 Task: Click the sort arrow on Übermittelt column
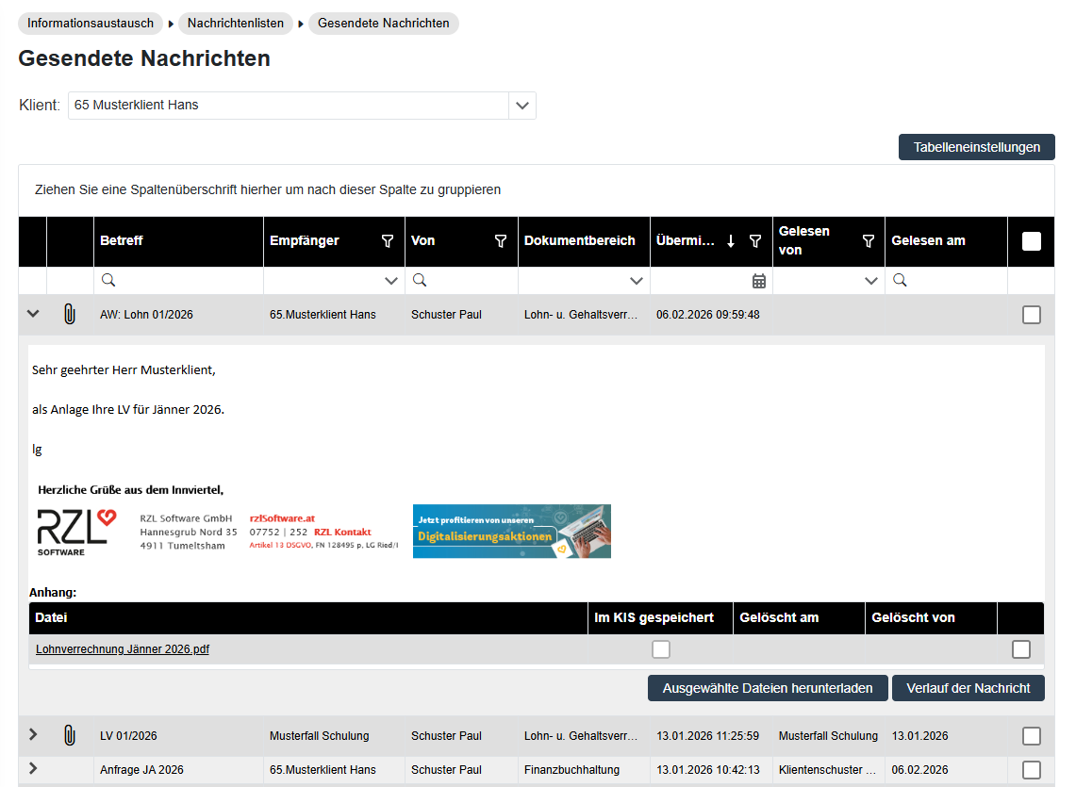point(731,241)
